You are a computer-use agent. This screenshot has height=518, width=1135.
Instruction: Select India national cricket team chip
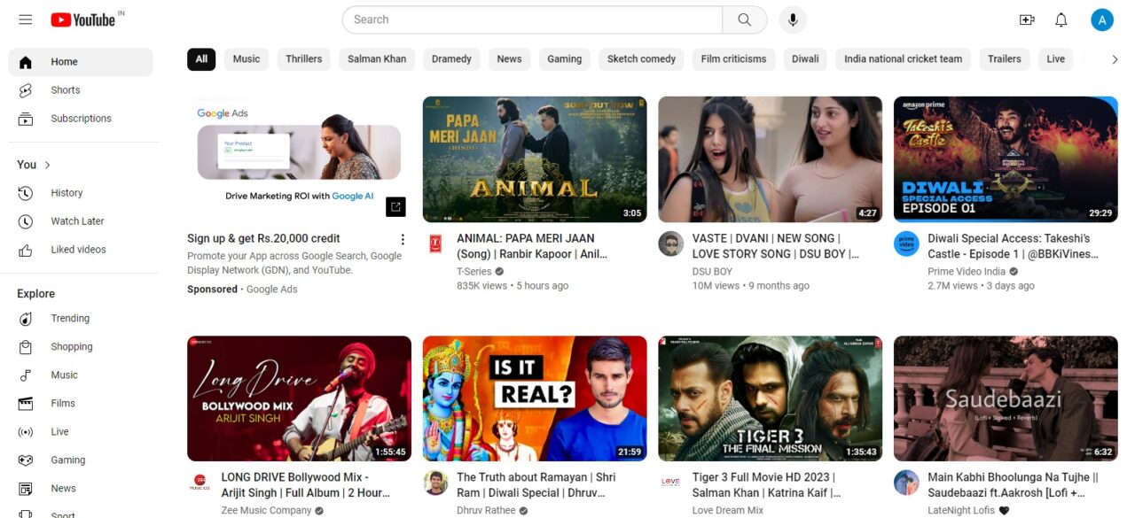tap(903, 59)
